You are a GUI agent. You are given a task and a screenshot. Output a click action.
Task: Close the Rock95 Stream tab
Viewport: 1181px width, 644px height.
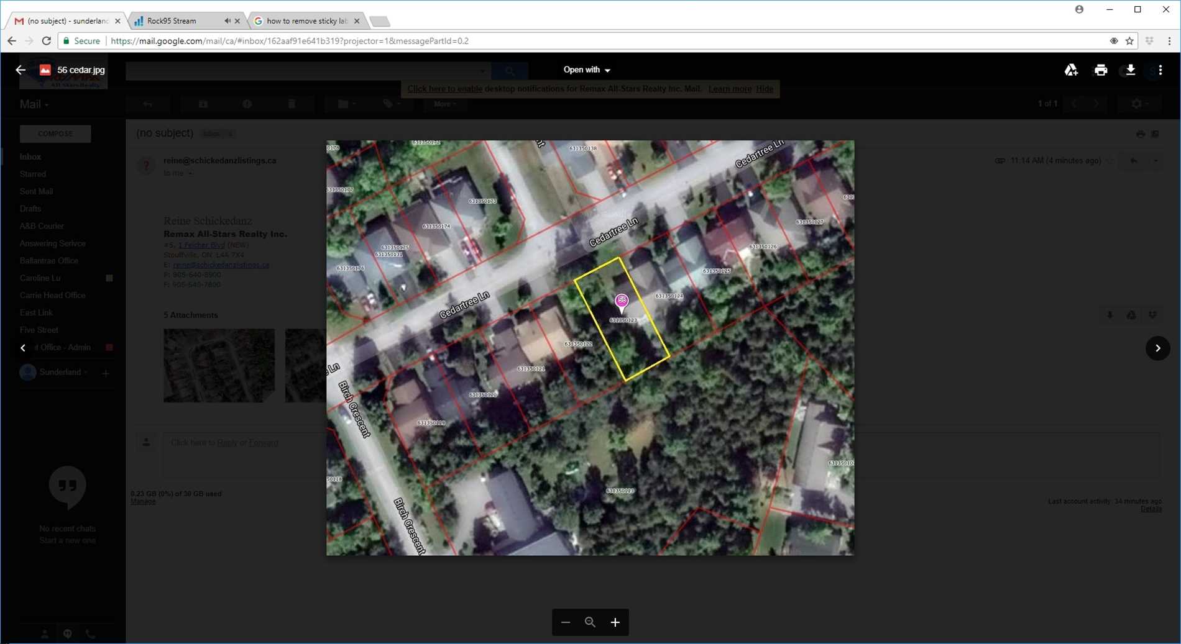tap(237, 21)
